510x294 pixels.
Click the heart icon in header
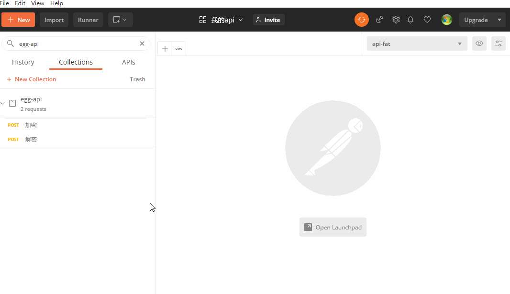[x=427, y=20]
